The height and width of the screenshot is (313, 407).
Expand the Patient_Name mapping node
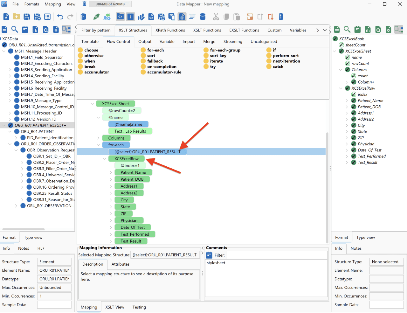pos(111,172)
